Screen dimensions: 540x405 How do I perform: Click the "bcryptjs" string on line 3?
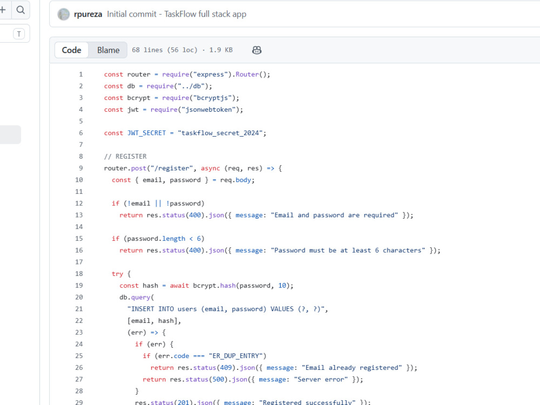[212, 98]
